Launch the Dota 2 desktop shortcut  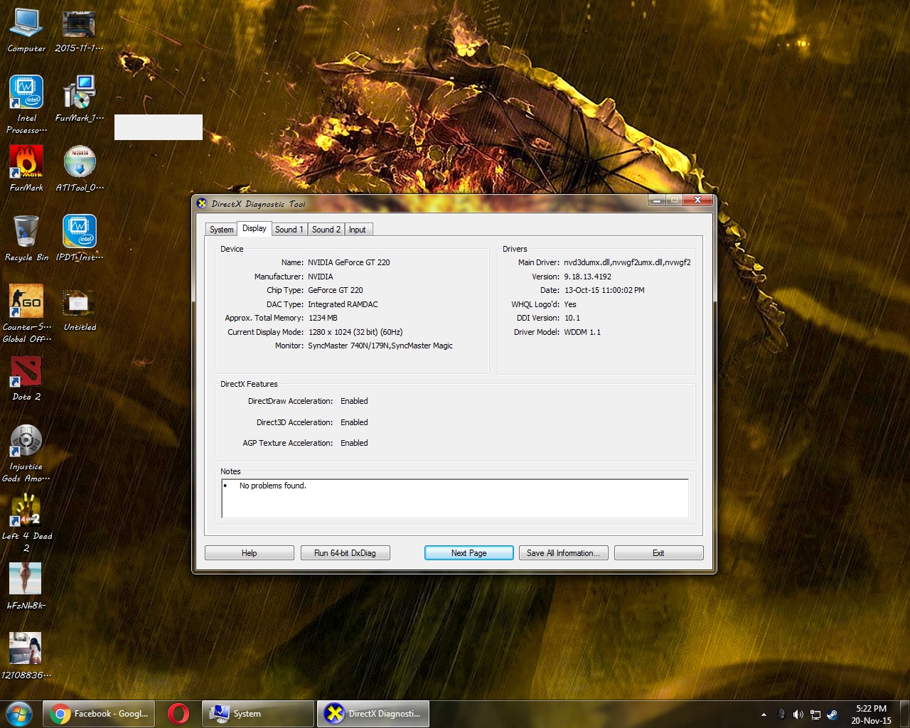(26, 378)
